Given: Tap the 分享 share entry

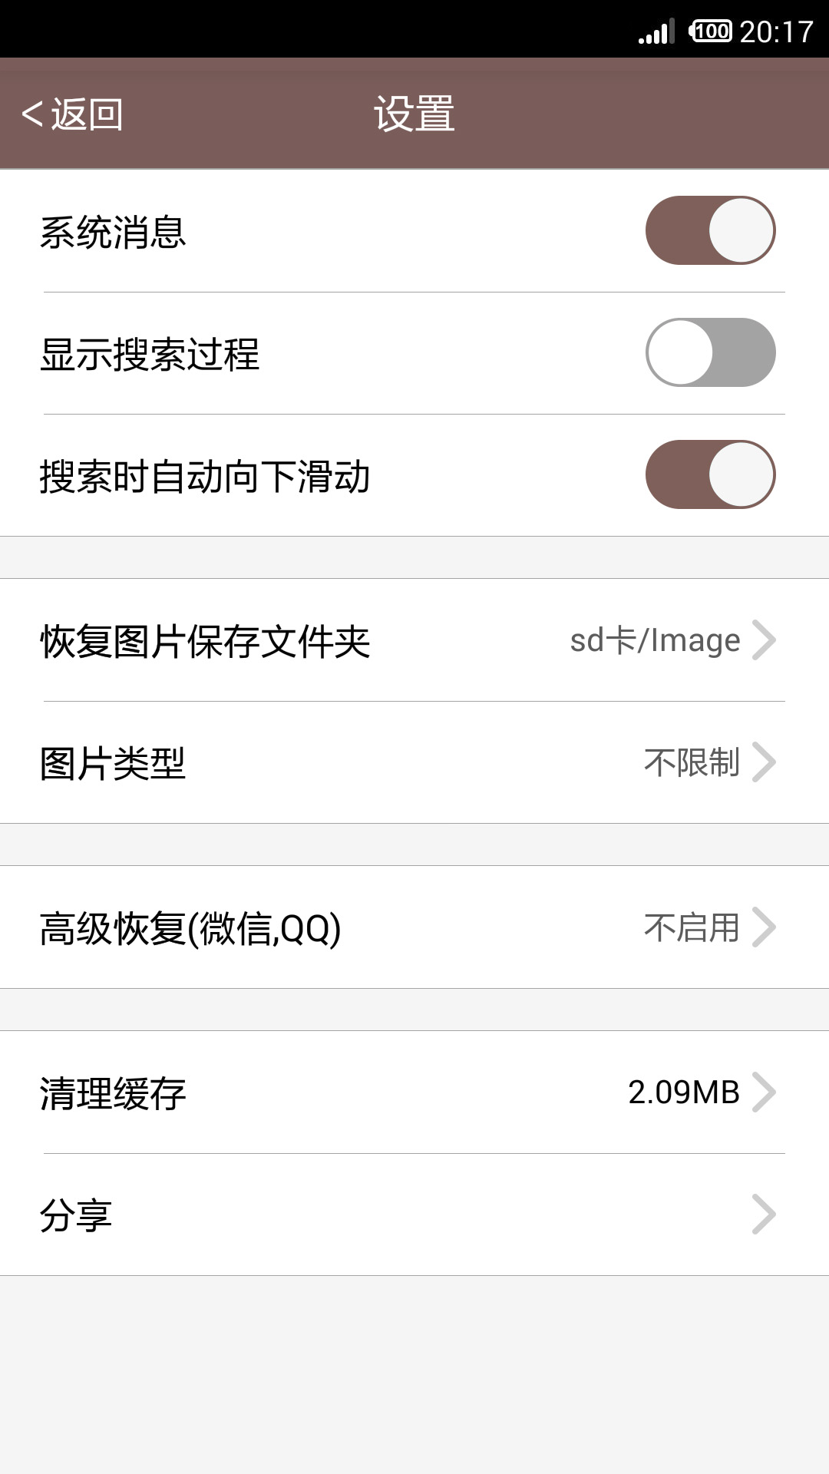Looking at the screenshot, I should pyautogui.click(x=76, y=1216).
